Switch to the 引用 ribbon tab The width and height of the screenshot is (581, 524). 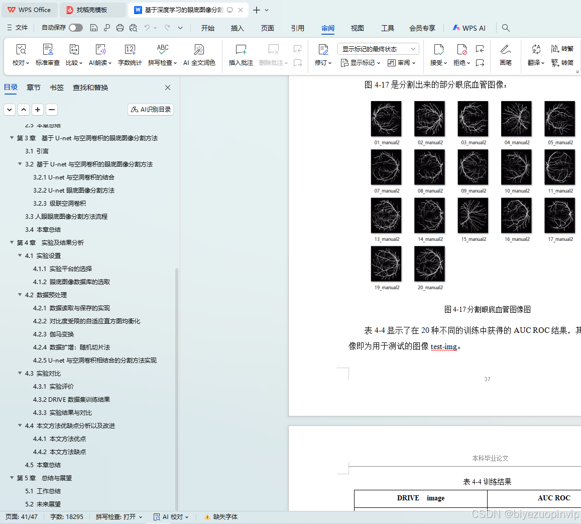click(x=298, y=28)
